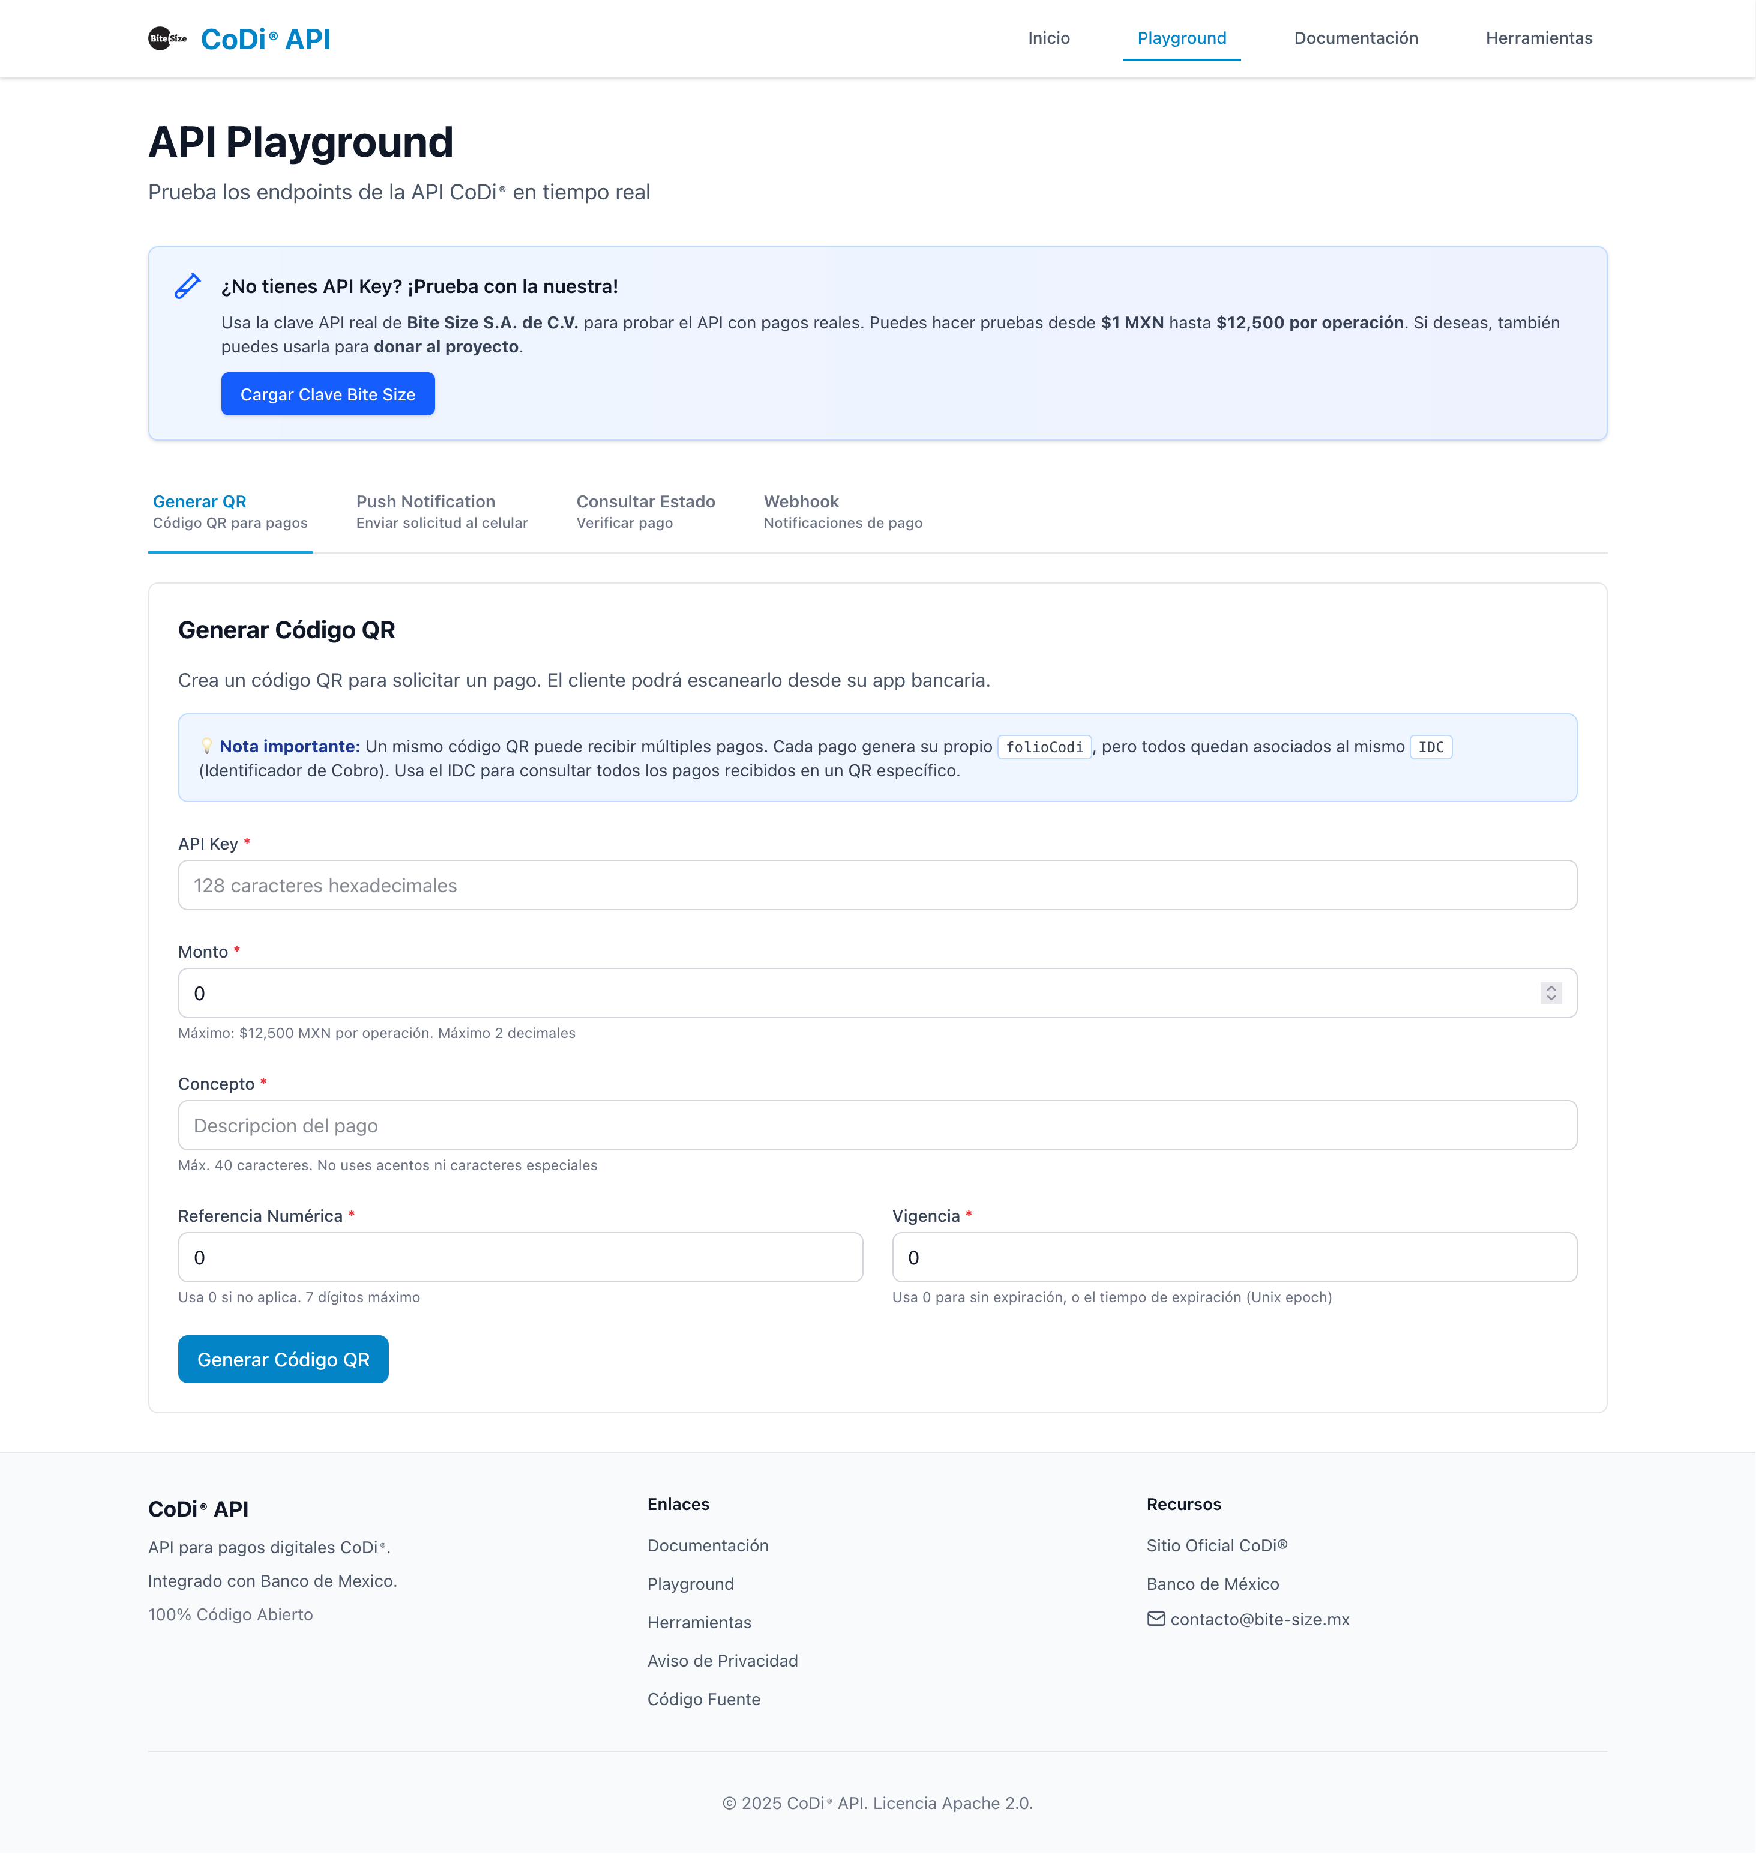This screenshot has width=1756, height=1854.
Task: Open the Aviso de Privacidad link
Action: coord(722,1660)
